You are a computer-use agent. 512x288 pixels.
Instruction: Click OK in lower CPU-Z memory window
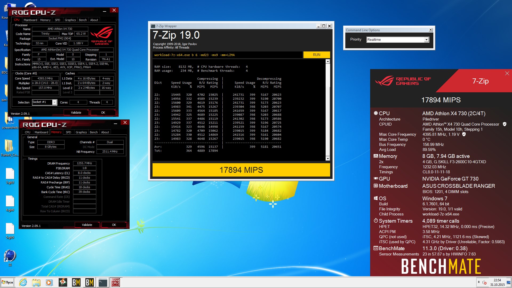coord(114,225)
